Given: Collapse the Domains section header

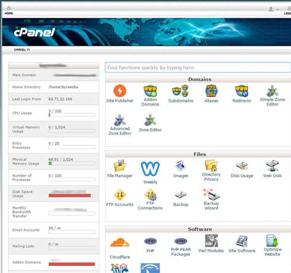Looking at the screenshot, I should coord(198,79).
